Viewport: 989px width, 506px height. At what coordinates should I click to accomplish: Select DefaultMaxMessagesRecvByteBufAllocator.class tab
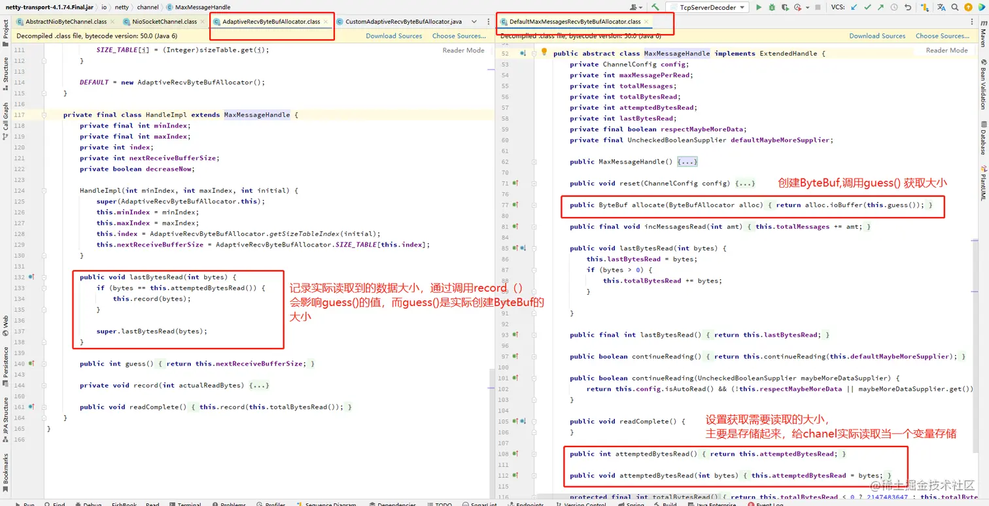(575, 22)
